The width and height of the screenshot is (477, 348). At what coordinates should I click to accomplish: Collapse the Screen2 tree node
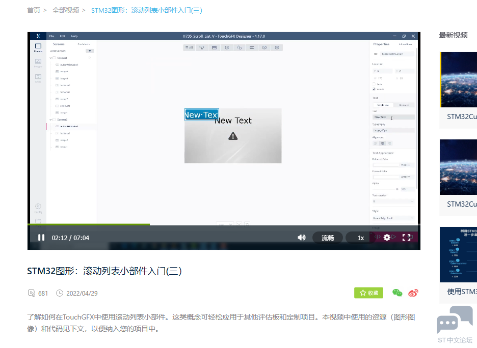click(x=50, y=120)
